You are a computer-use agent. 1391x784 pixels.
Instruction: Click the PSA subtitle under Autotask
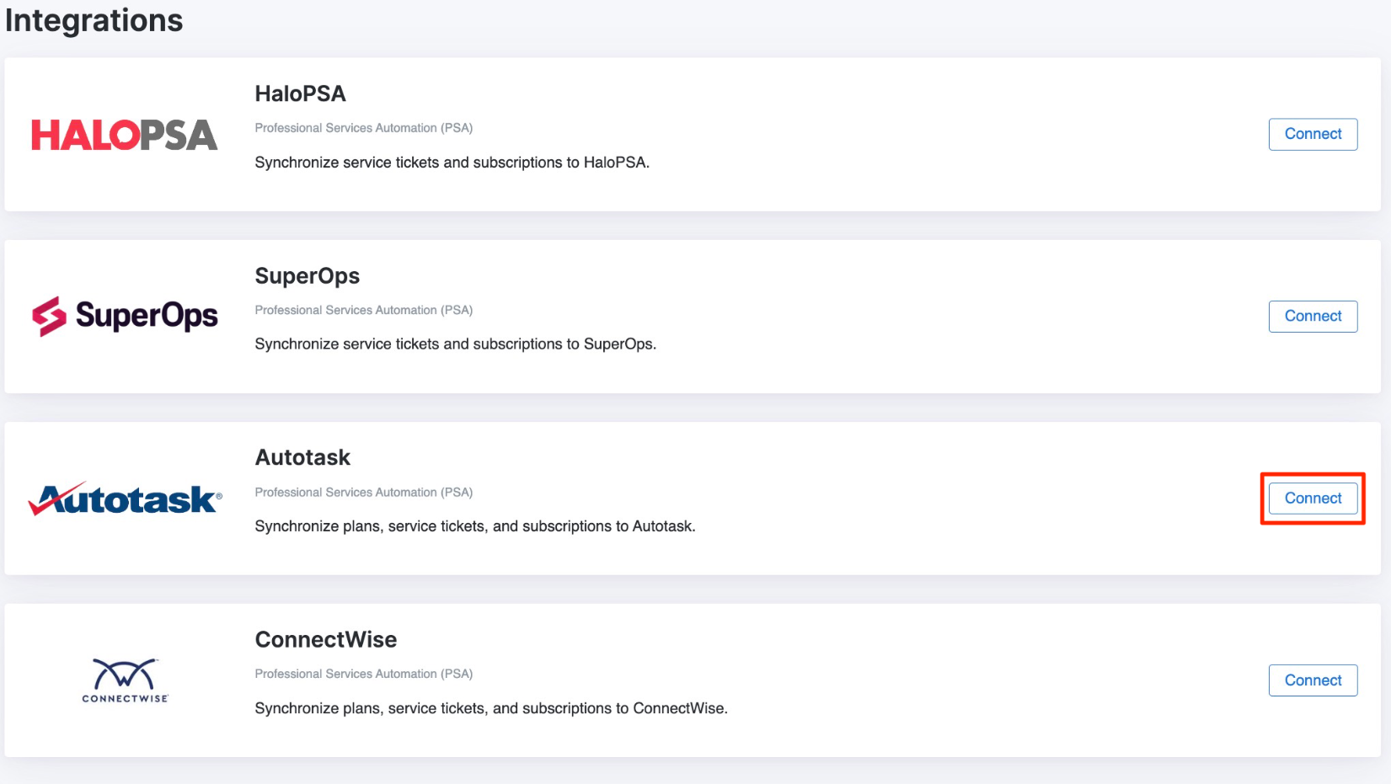364,492
